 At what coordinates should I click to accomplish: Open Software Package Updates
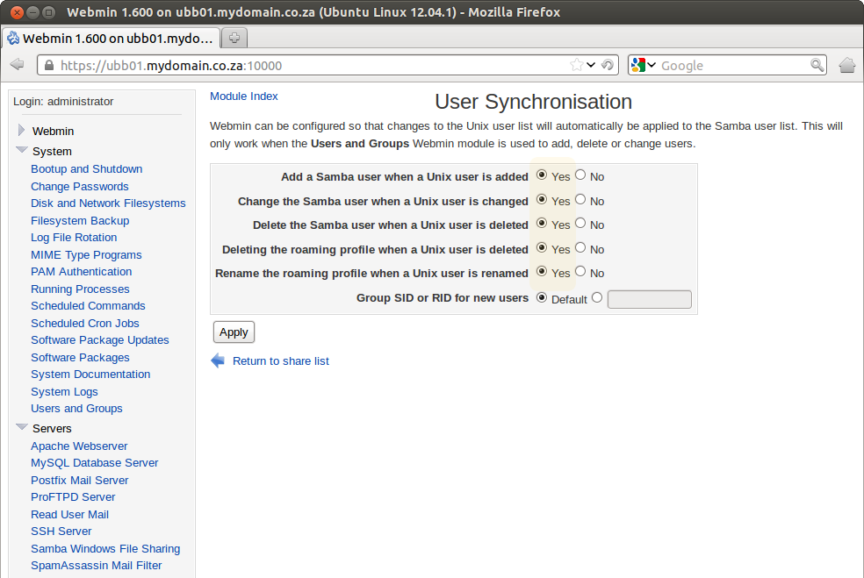pos(100,339)
